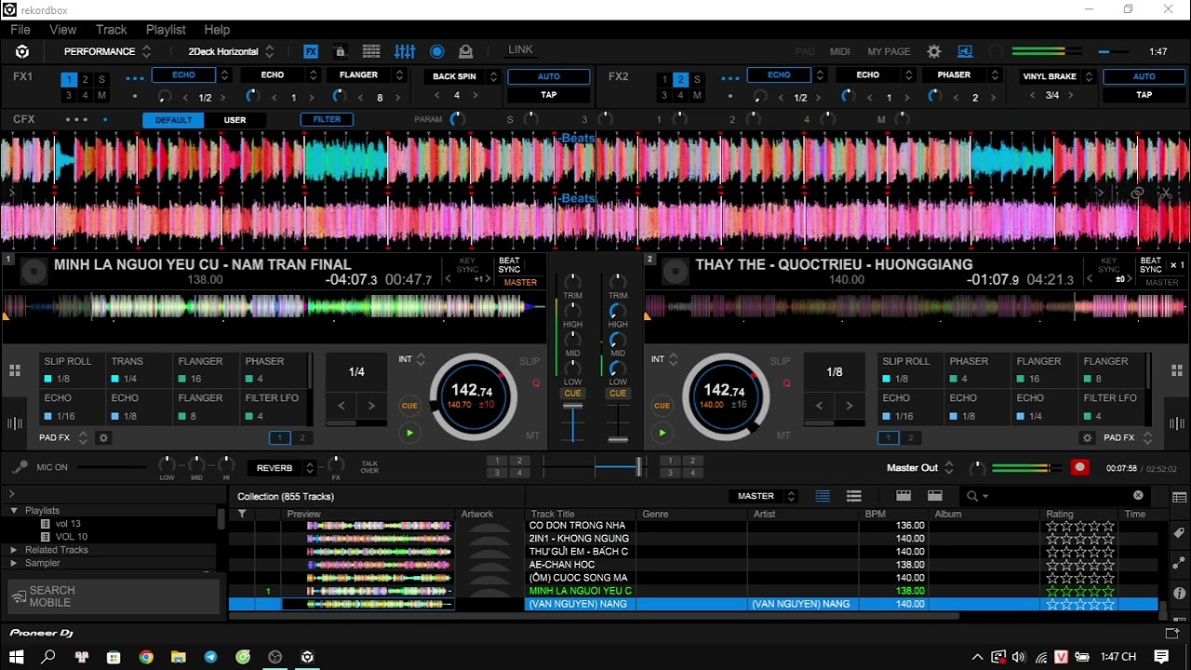Open the mixer panel icon in toolbar
The height and width of the screenshot is (670, 1191).
(x=405, y=52)
